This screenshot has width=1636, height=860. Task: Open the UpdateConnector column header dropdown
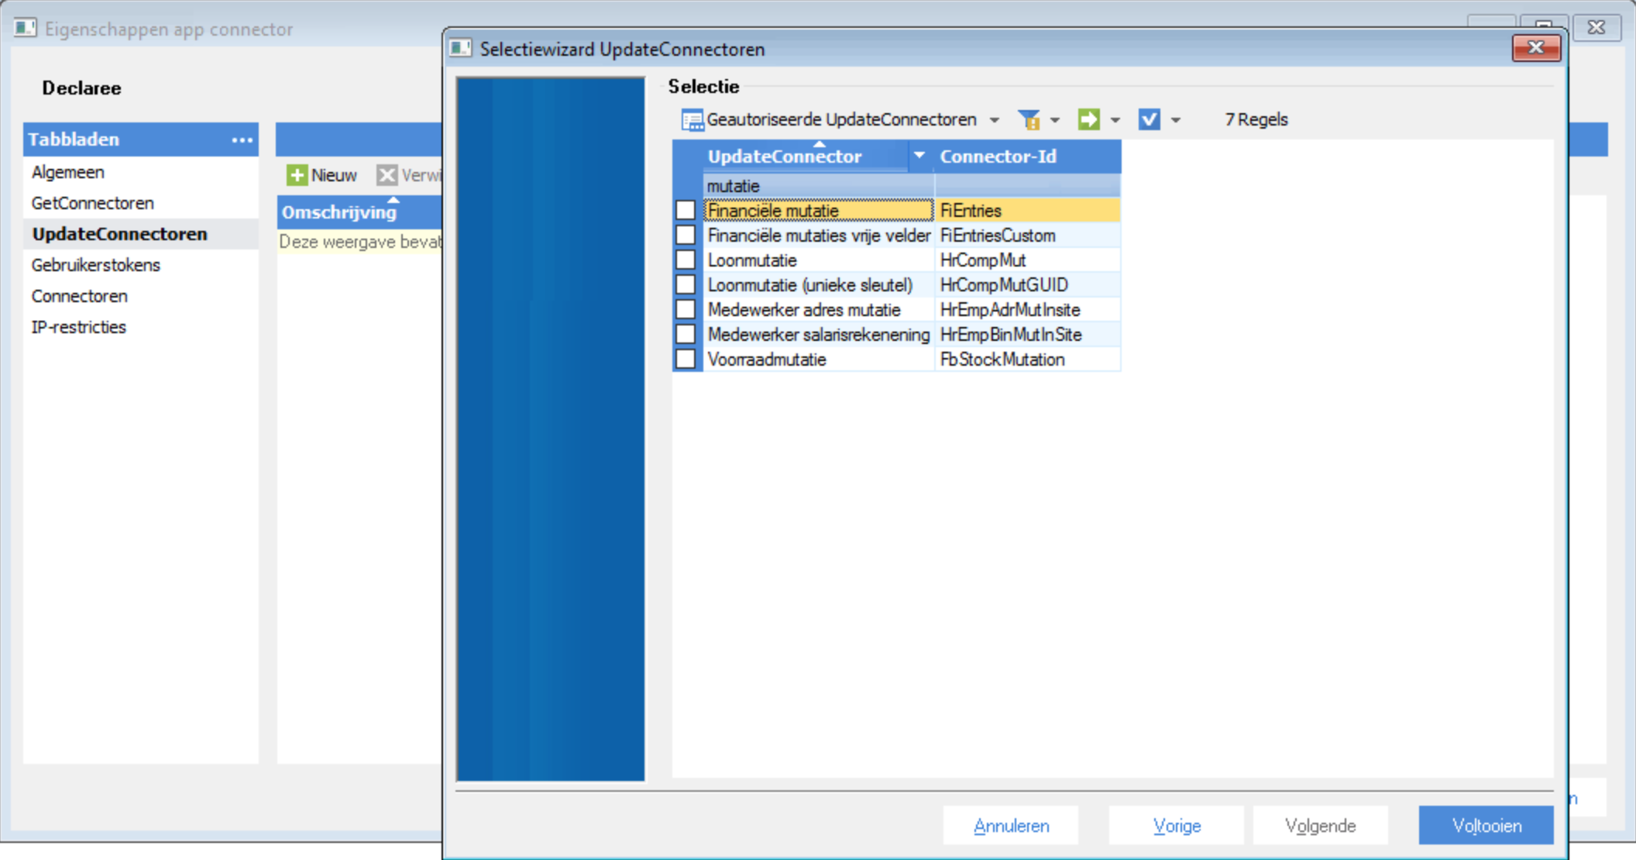[x=919, y=156]
